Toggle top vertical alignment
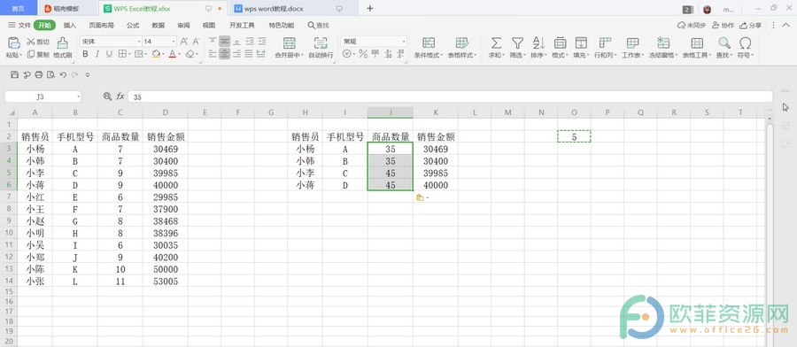The image size is (797, 347). pyautogui.click(x=213, y=41)
